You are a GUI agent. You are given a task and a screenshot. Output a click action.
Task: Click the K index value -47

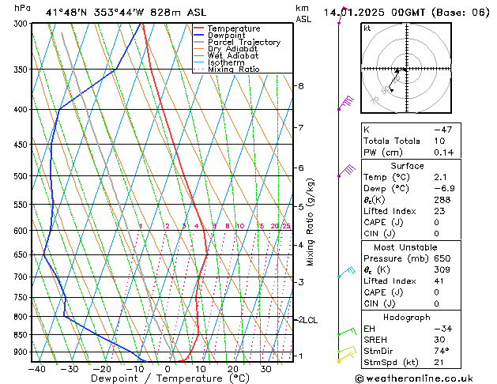point(443,130)
